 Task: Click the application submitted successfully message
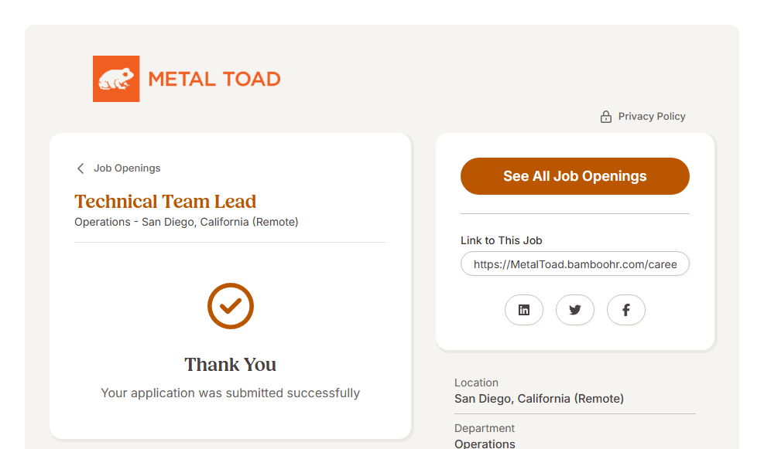pyautogui.click(x=230, y=393)
